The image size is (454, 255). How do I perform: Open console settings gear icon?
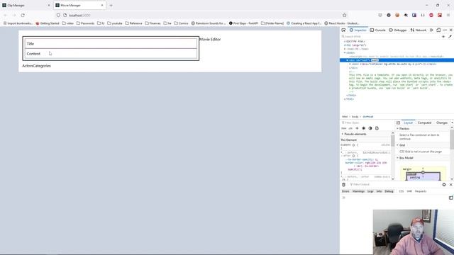click(444, 184)
